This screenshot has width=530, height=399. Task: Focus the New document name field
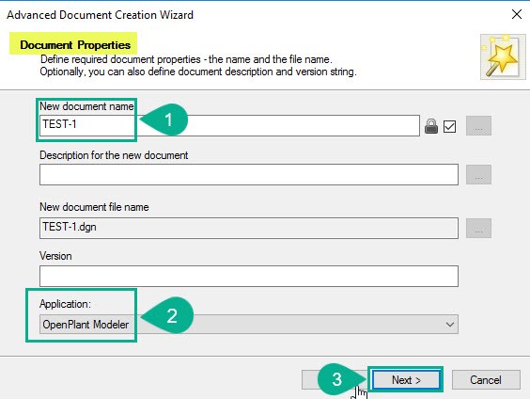[229, 125]
